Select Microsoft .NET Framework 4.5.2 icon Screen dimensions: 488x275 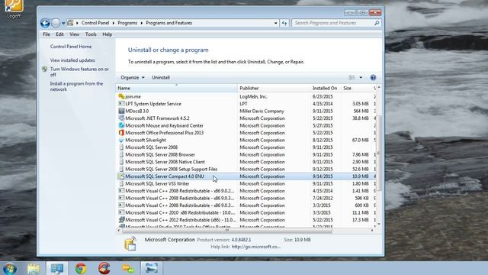point(121,118)
